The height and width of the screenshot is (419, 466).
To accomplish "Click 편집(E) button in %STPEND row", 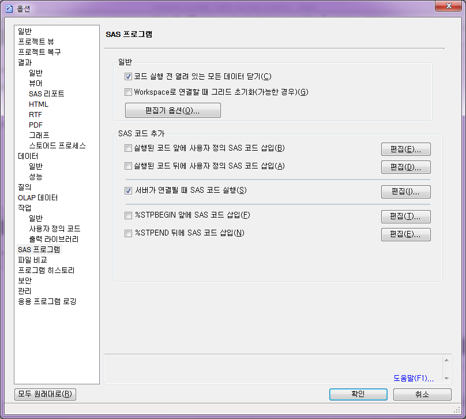I will click(x=405, y=234).
